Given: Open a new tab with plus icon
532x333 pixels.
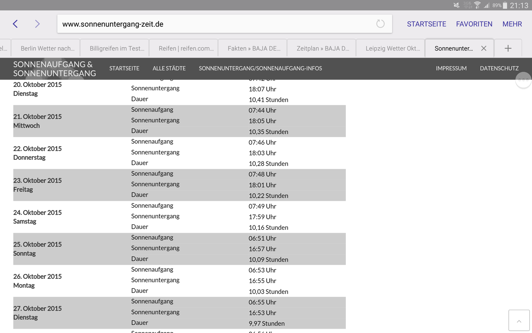Looking at the screenshot, I should coord(508,49).
